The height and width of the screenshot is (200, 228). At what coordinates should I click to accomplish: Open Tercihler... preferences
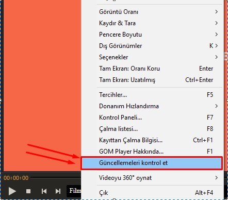click(x=152, y=95)
